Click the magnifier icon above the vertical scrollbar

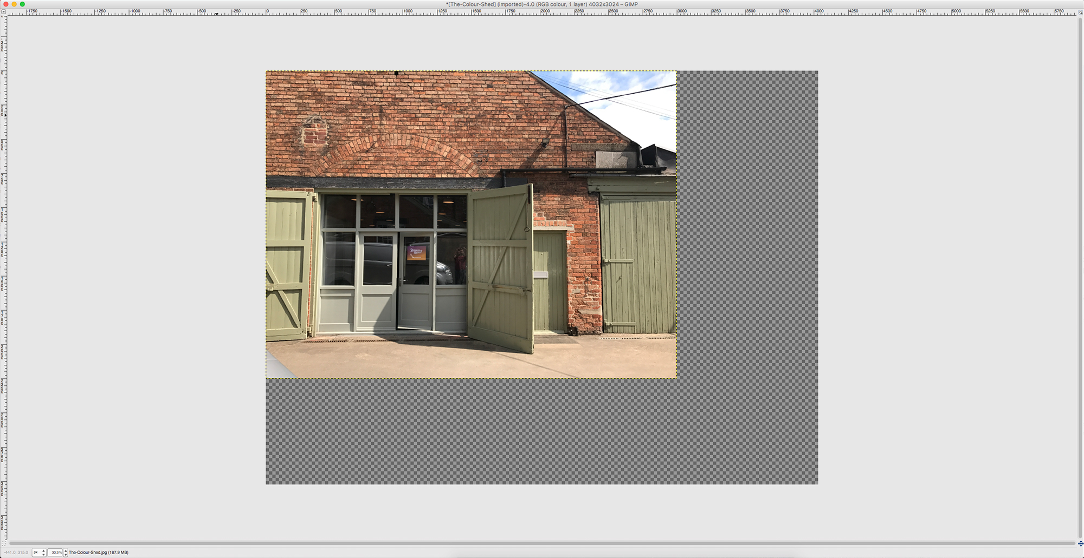[x=1080, y=11]
